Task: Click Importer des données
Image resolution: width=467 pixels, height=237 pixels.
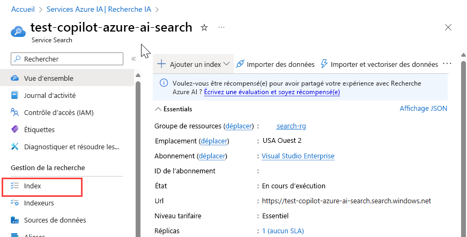Action: (x=280, y=64)
